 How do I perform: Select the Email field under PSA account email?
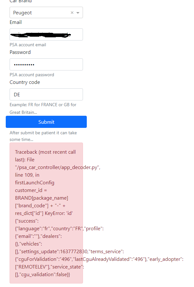(x=46, y=34)
